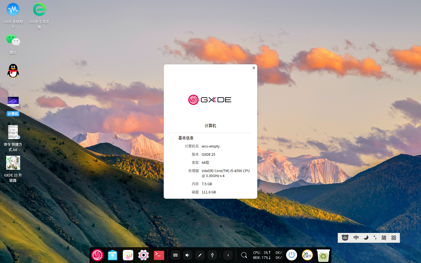
Task: Open 360安全浏览器 desktop shortcut
Action: click(x=39, y=16)
